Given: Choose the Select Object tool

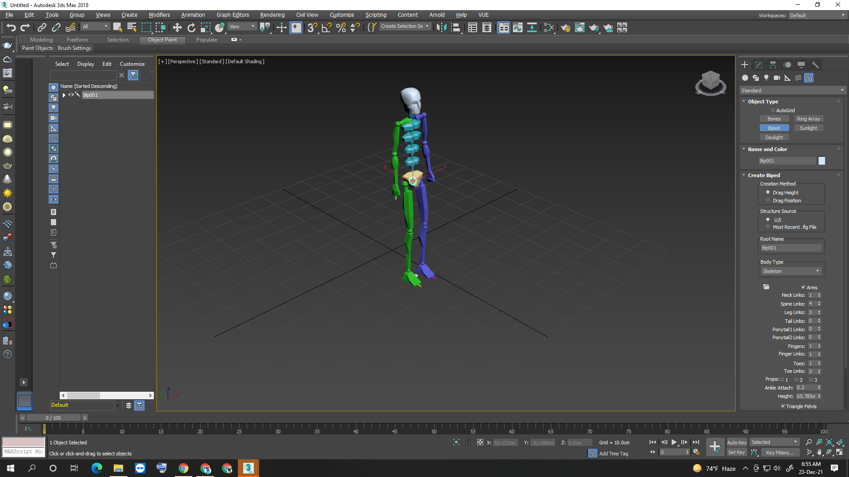Looking at the screenshot, I should pos(118,27).
